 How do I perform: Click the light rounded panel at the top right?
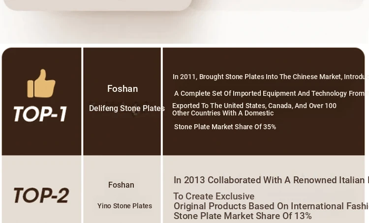(x=280, y=4)
